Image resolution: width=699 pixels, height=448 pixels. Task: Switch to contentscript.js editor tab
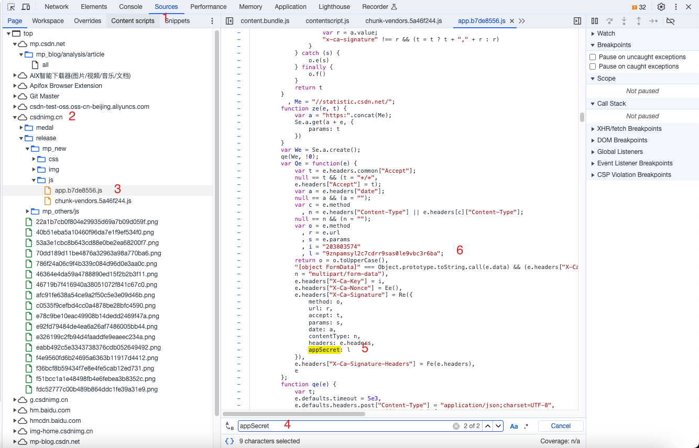327,21
